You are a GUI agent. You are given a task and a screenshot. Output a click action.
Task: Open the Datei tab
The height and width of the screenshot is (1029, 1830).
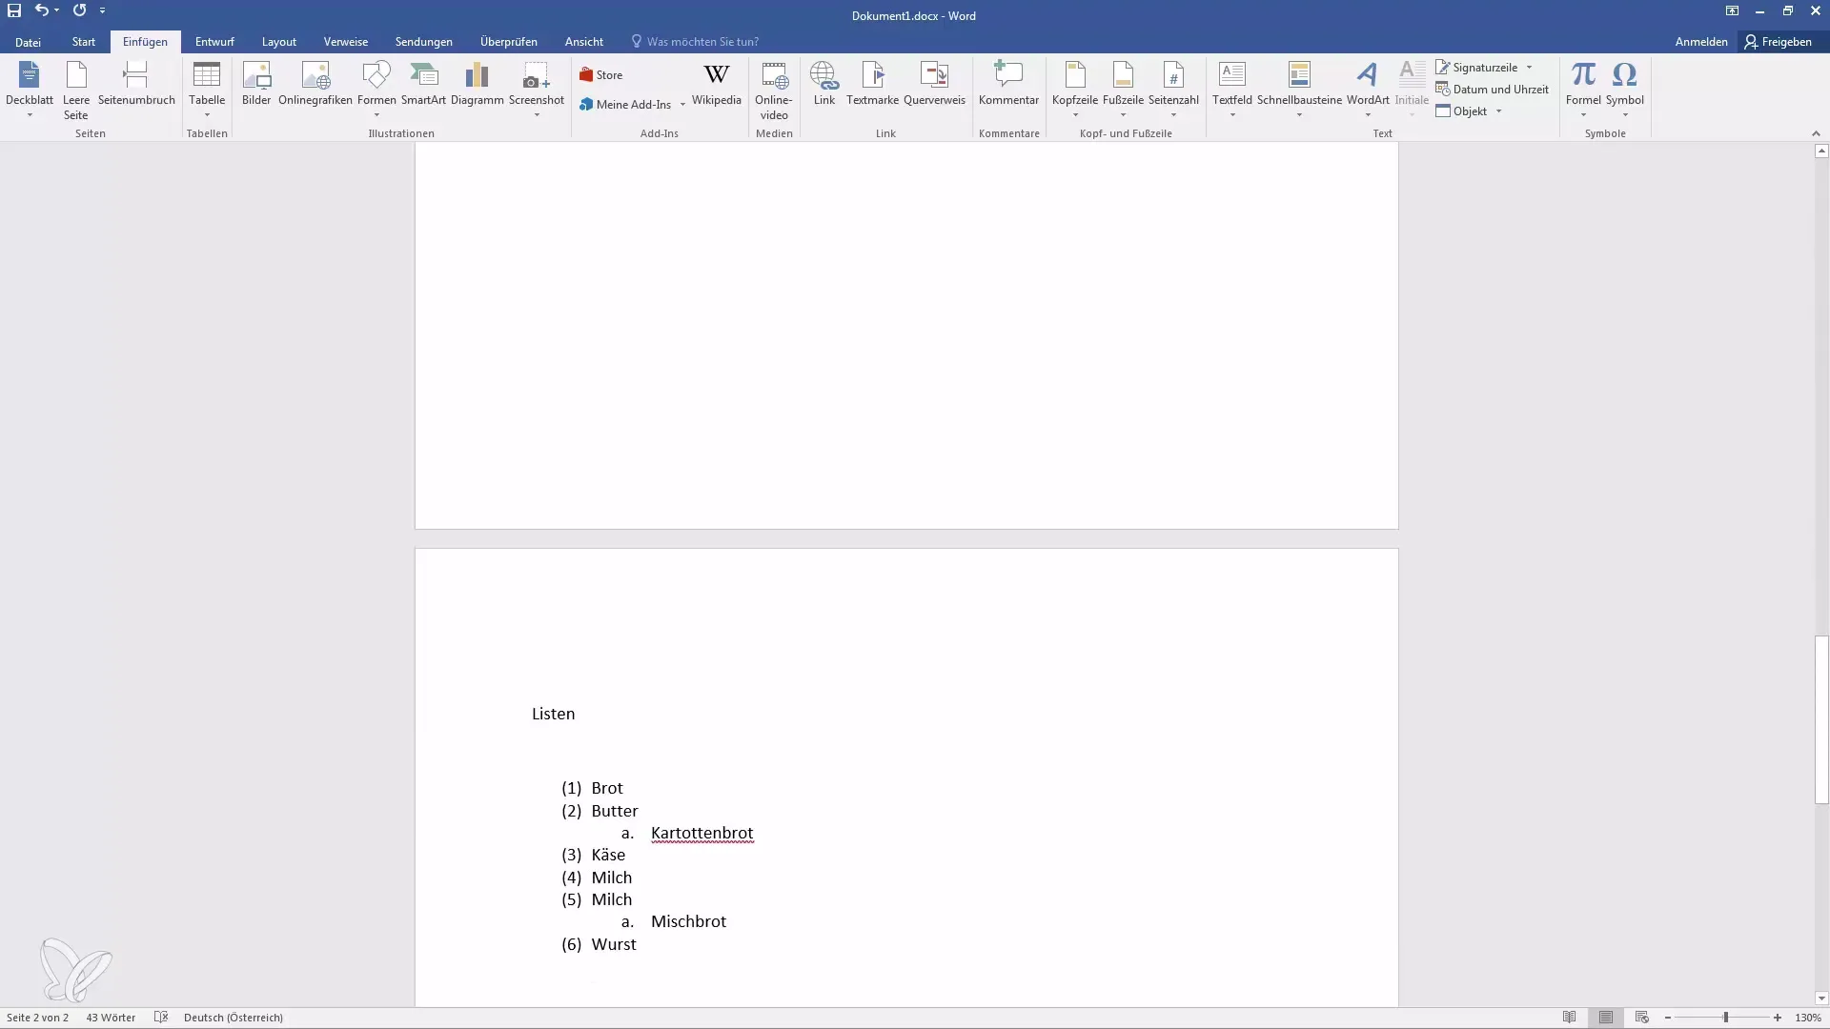point(28,42)
